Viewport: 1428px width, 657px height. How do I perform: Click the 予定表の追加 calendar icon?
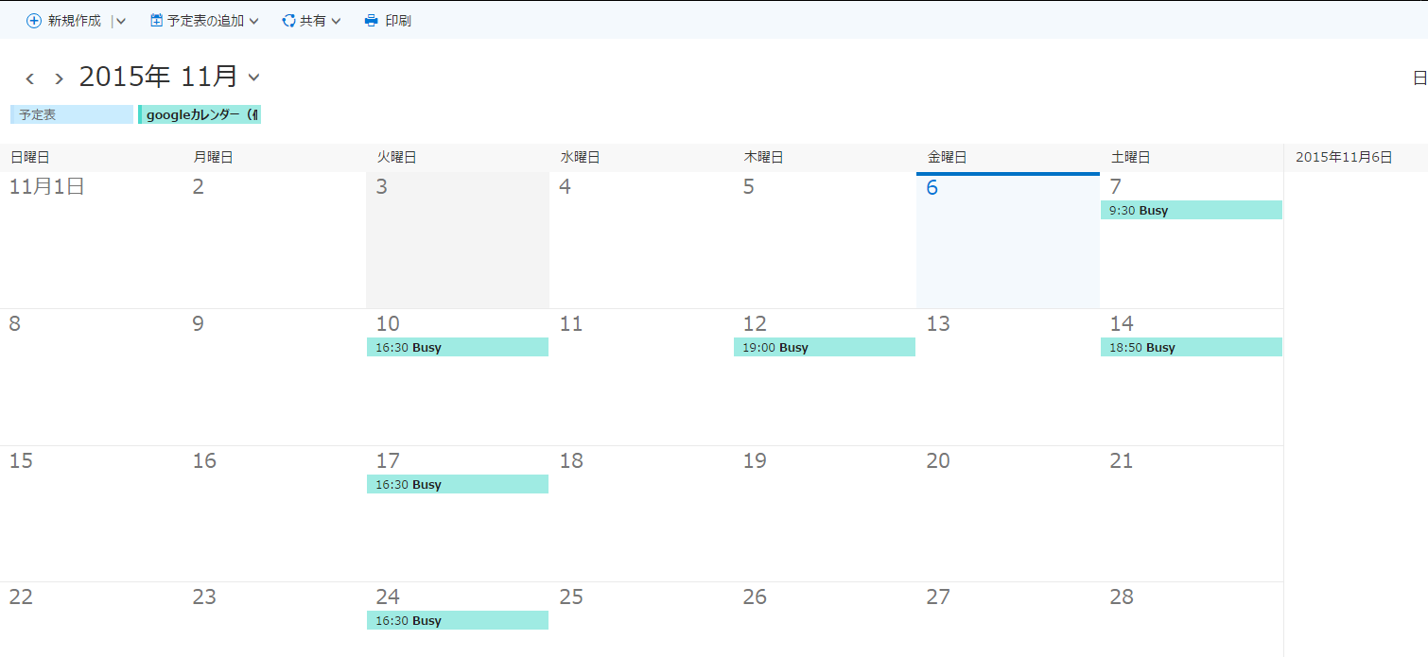(x=157, y=21)
